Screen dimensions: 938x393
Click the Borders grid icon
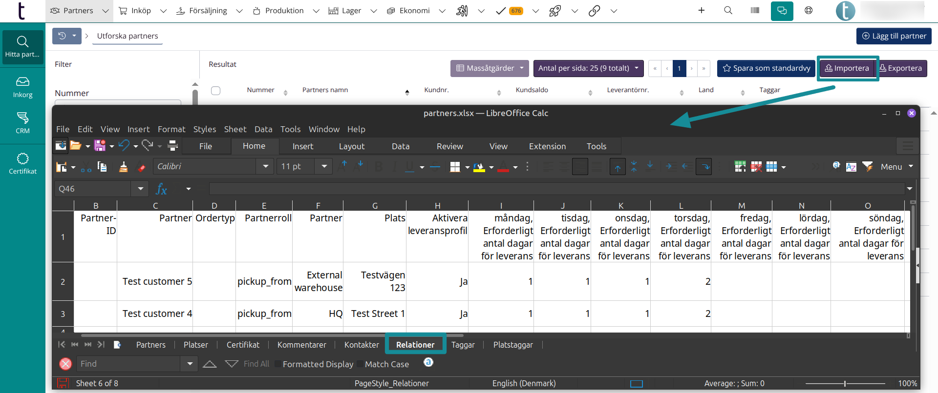pos(455,167)
